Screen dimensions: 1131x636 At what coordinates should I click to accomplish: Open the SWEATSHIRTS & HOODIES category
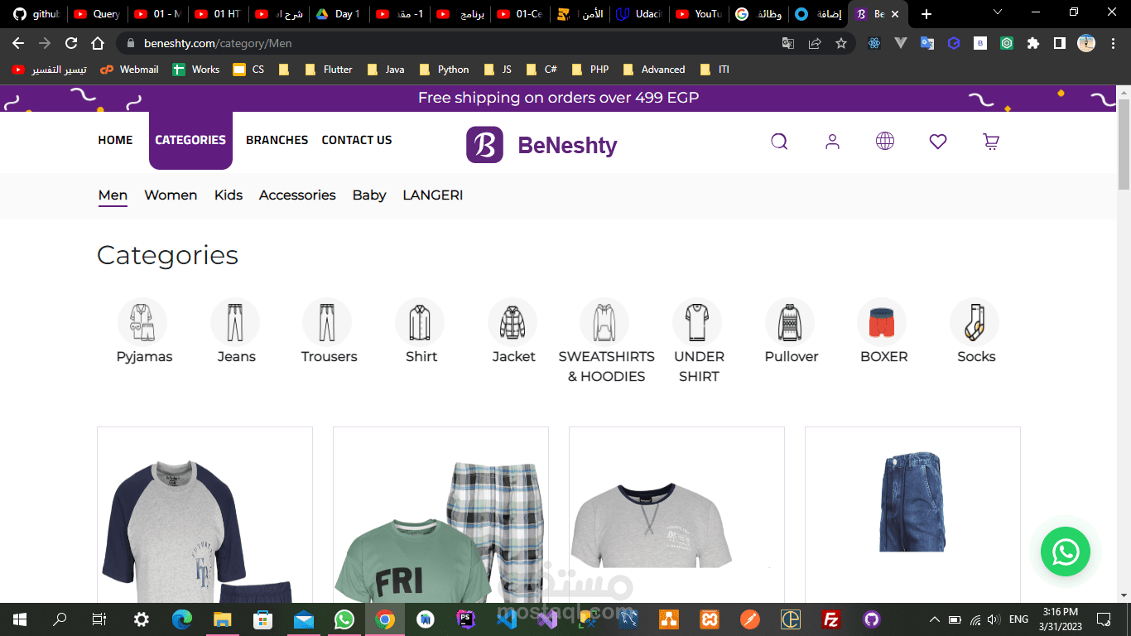click(604, 323)
